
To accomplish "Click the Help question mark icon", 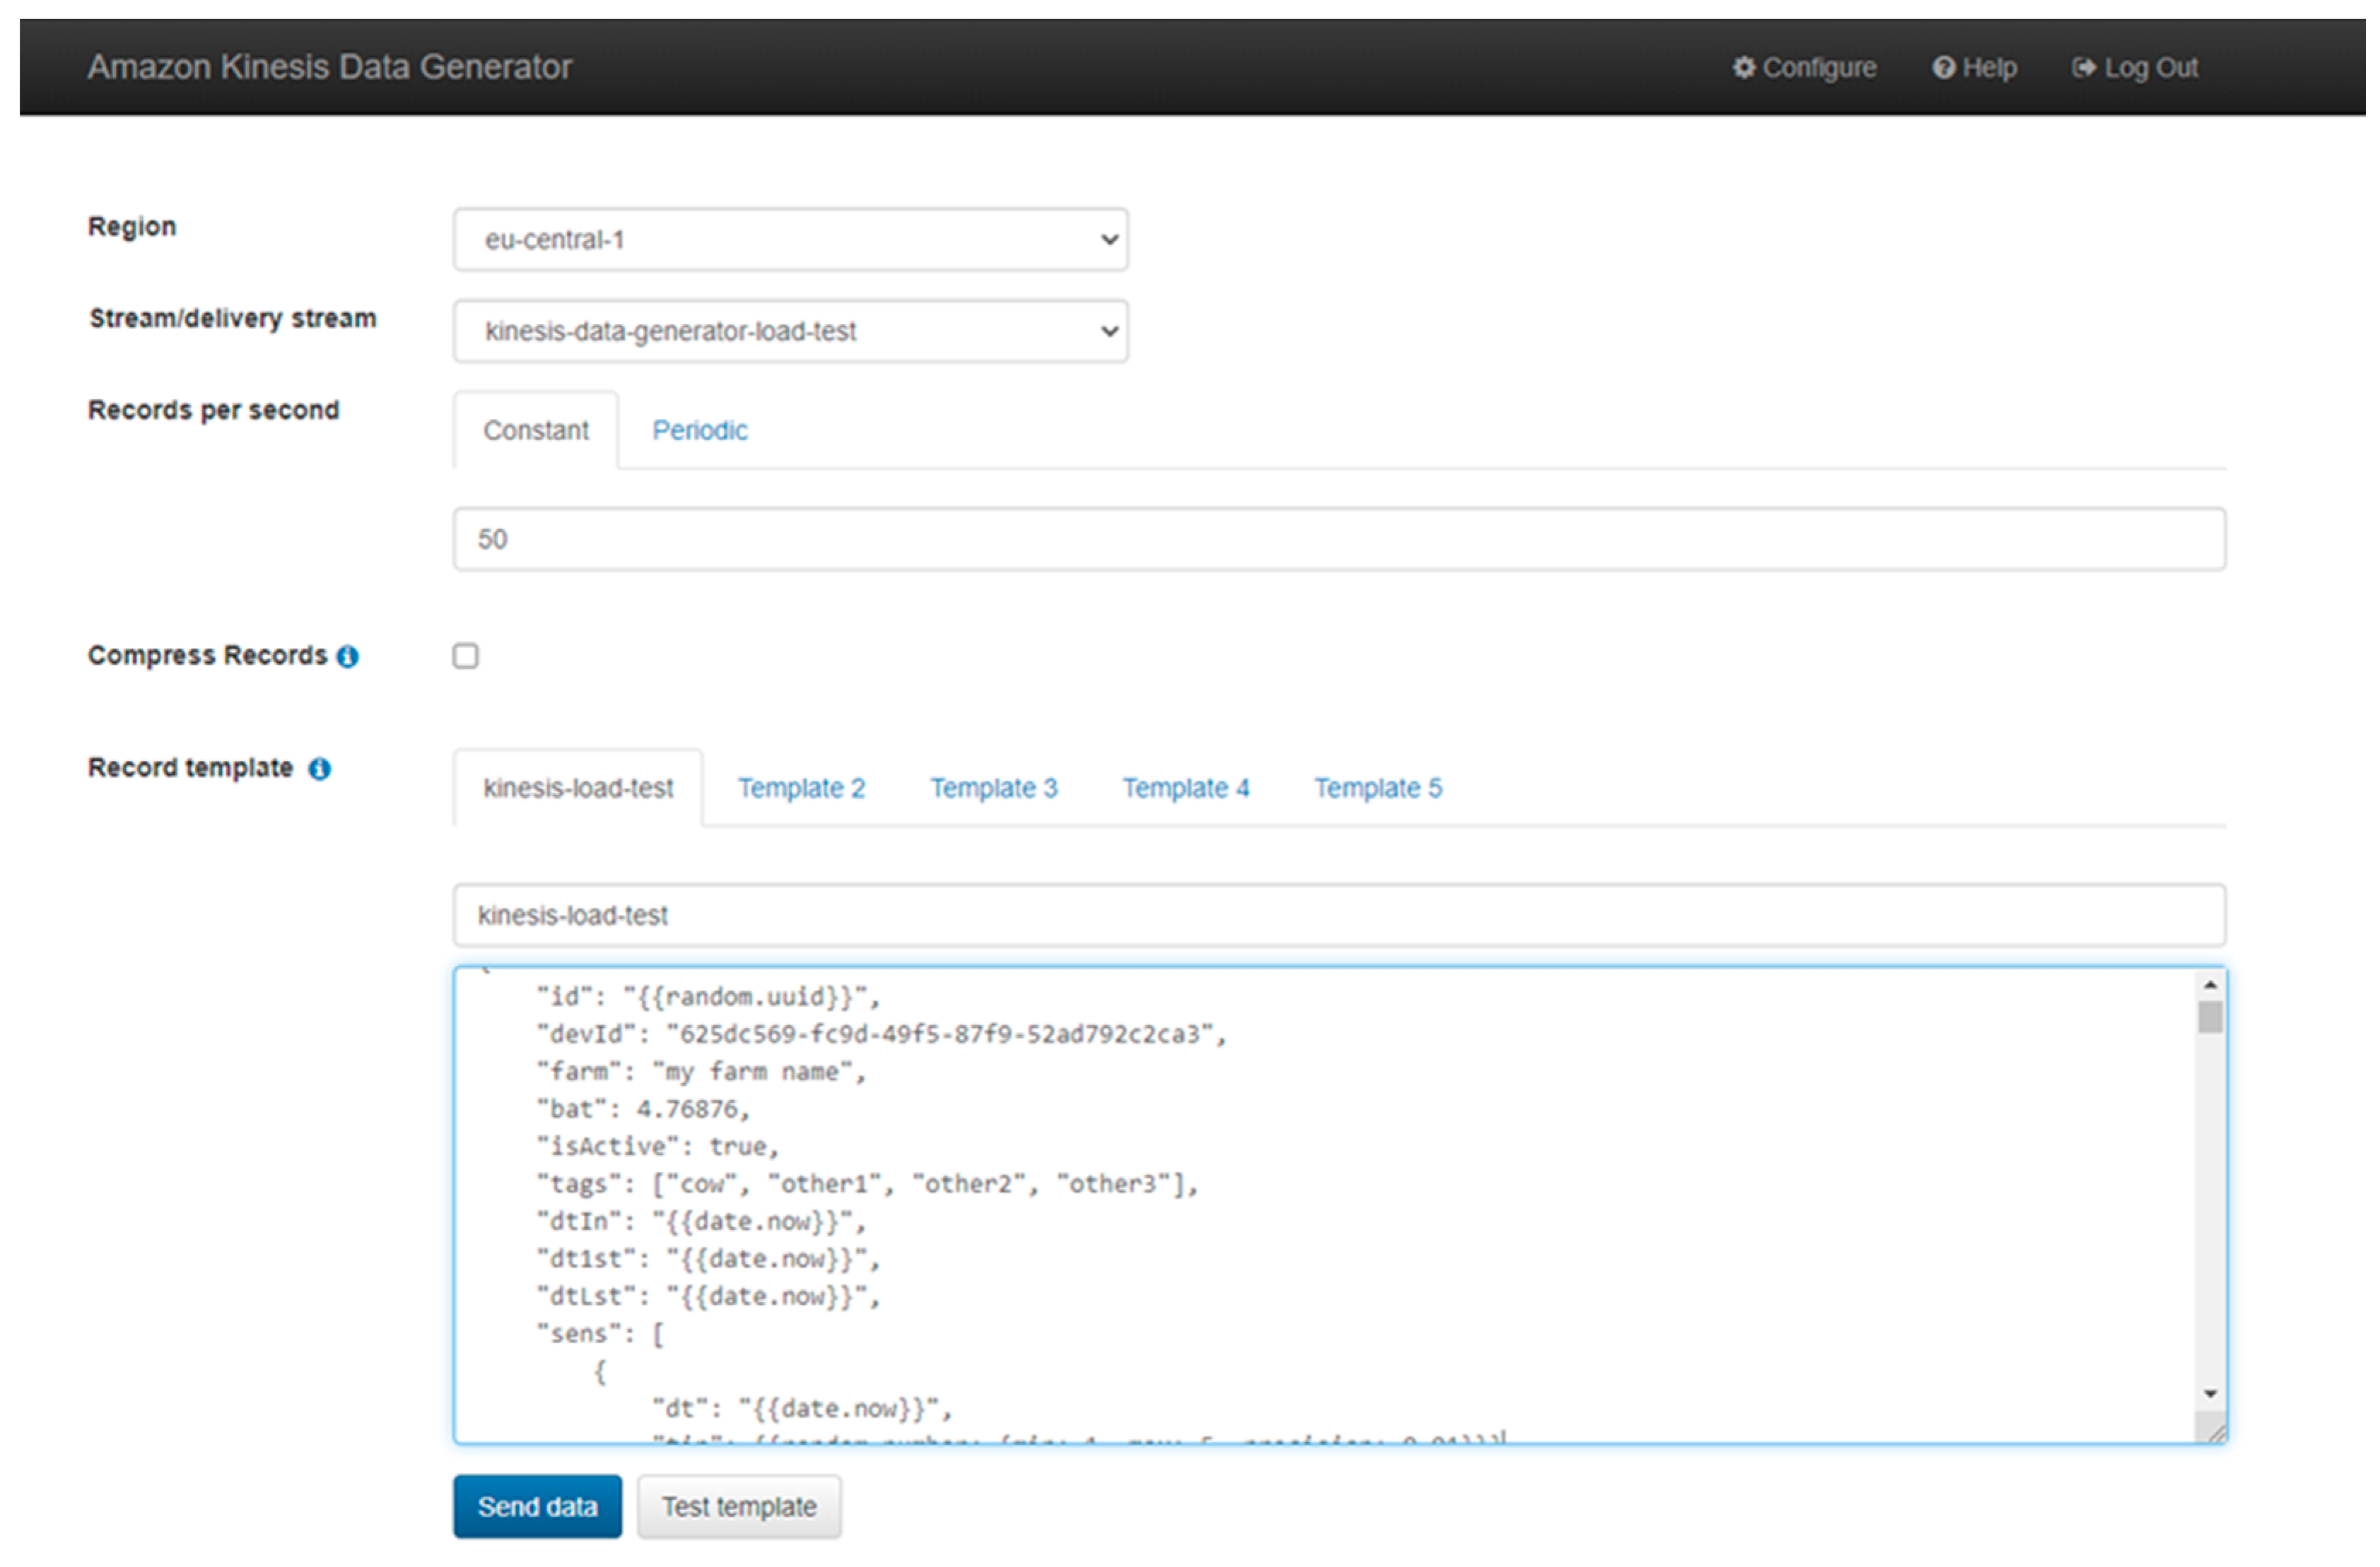I will coord(1943,67).
